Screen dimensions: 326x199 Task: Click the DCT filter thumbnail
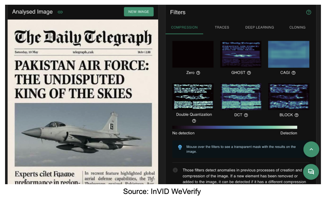tap(241, 96)
